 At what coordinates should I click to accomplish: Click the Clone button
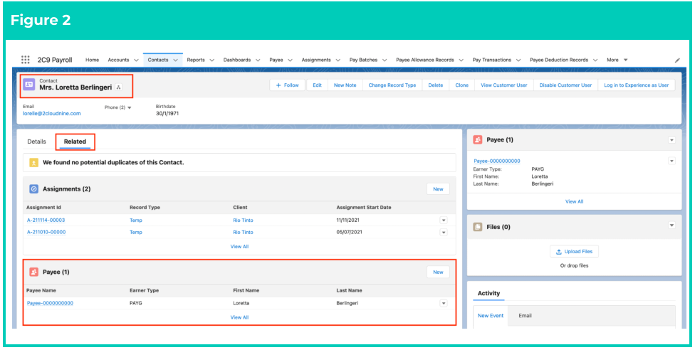[462, 85]
